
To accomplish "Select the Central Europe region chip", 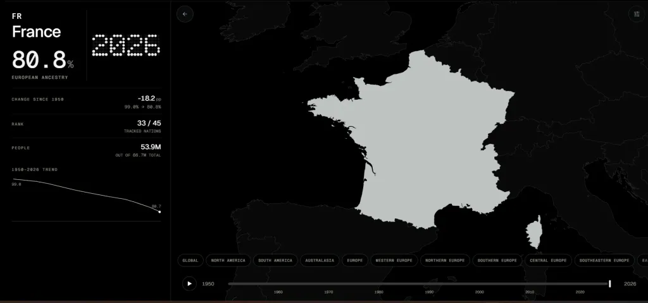I will click(548, 261).
